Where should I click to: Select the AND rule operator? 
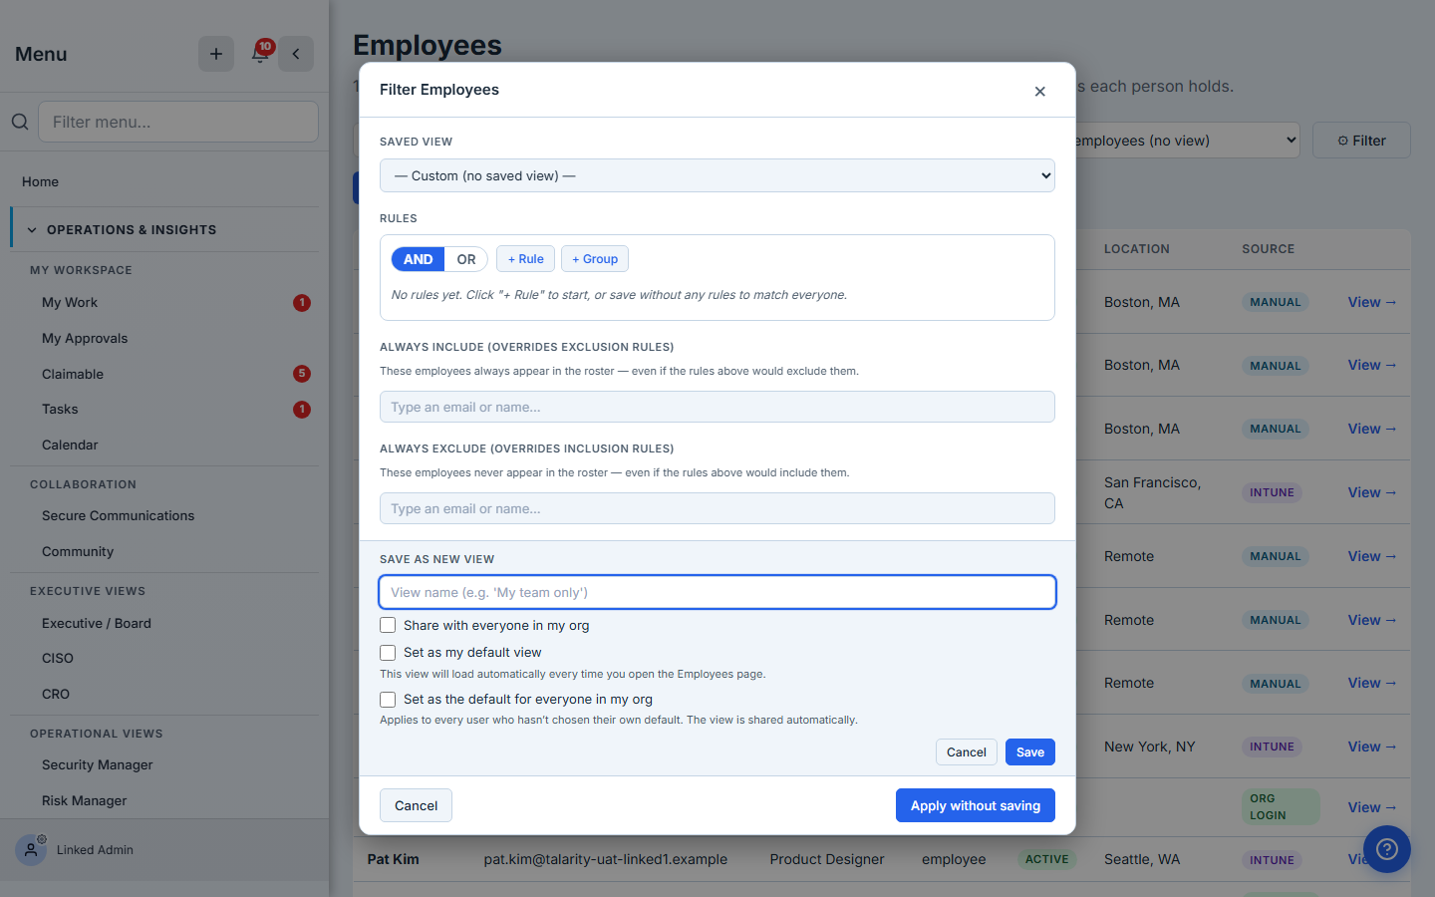click(419, 259)
